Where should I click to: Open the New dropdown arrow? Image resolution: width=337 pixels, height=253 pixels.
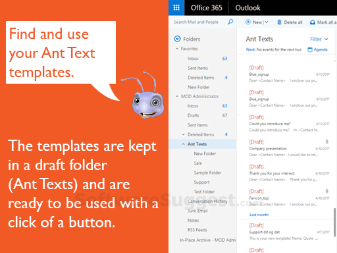267,22
